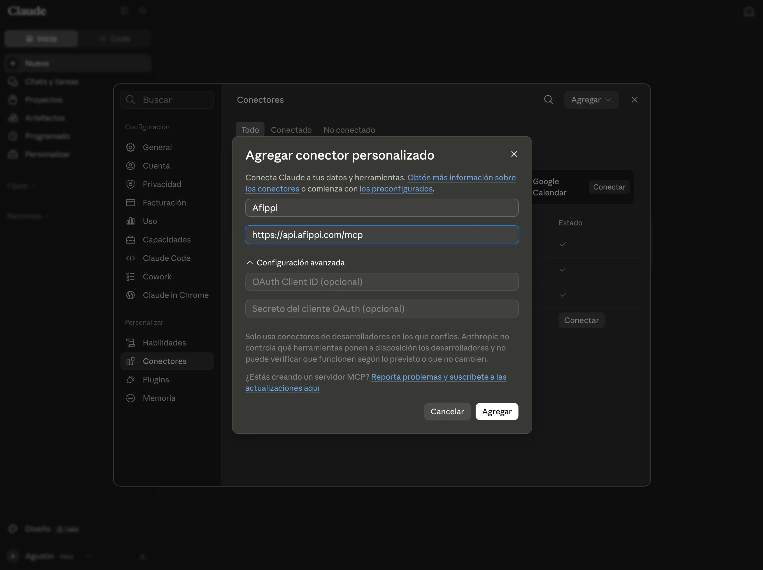
Task: Click the OAuth Client ID (opcional) field
Action: [x=382, y=282]
